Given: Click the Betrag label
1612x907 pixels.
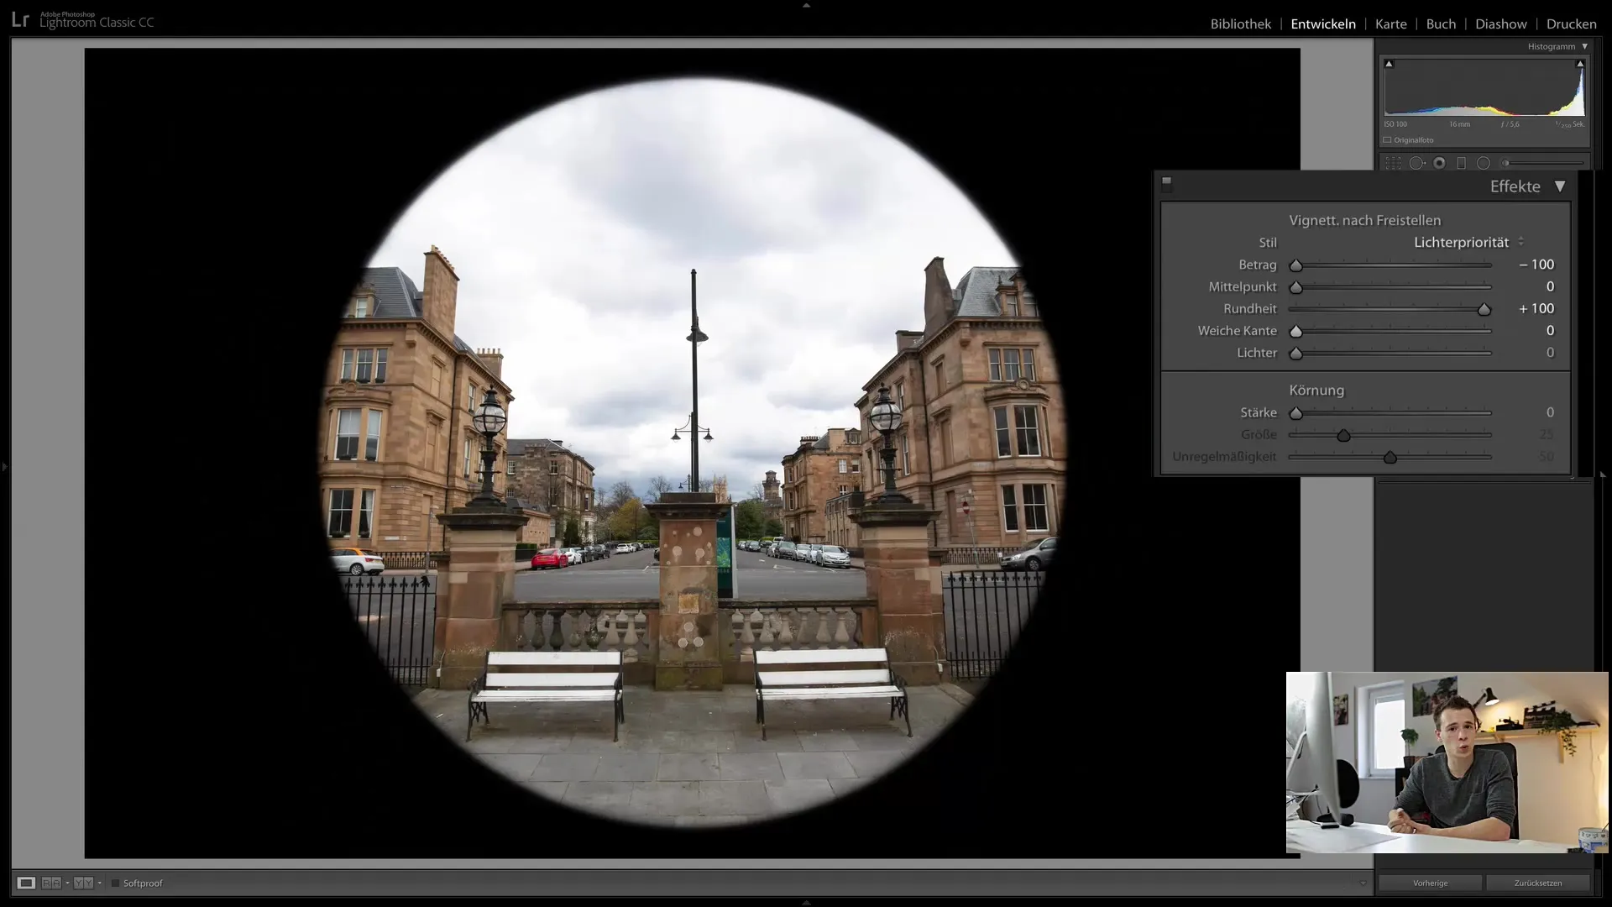Looking at the screenshot, I should (x=1257, y=265).
